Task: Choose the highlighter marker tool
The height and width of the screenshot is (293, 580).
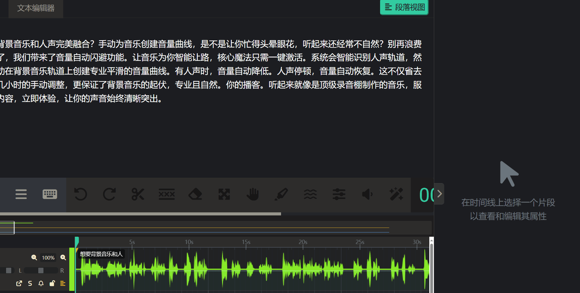Action: 281,194
